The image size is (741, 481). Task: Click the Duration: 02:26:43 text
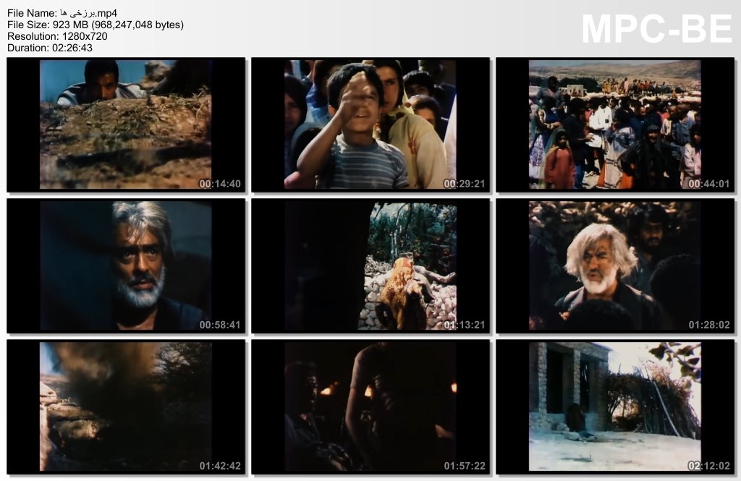50,48
